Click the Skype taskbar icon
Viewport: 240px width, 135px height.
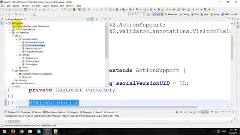(39, 131)
